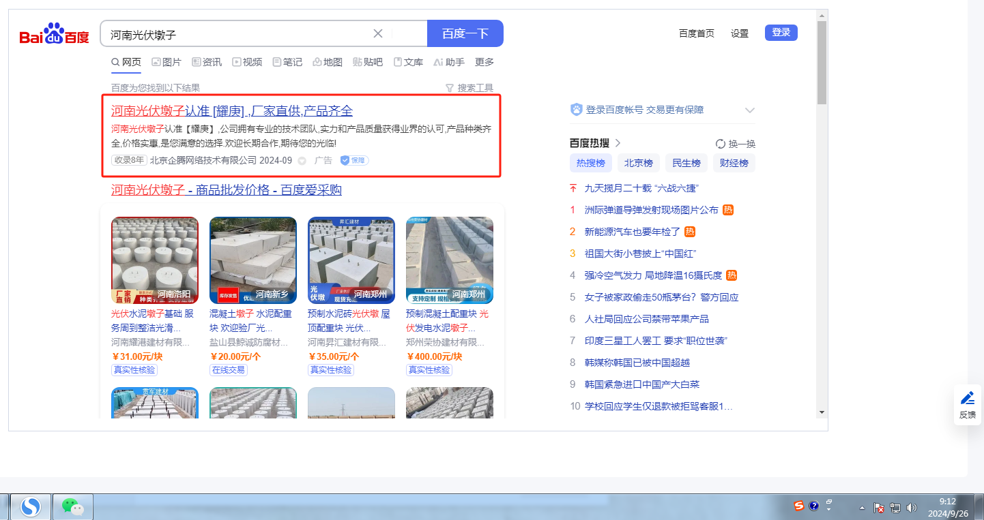
Task: Click the Action Center flag tray icon
Action: (880, 508)
